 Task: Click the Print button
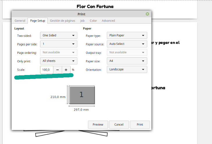click(140, 125)
